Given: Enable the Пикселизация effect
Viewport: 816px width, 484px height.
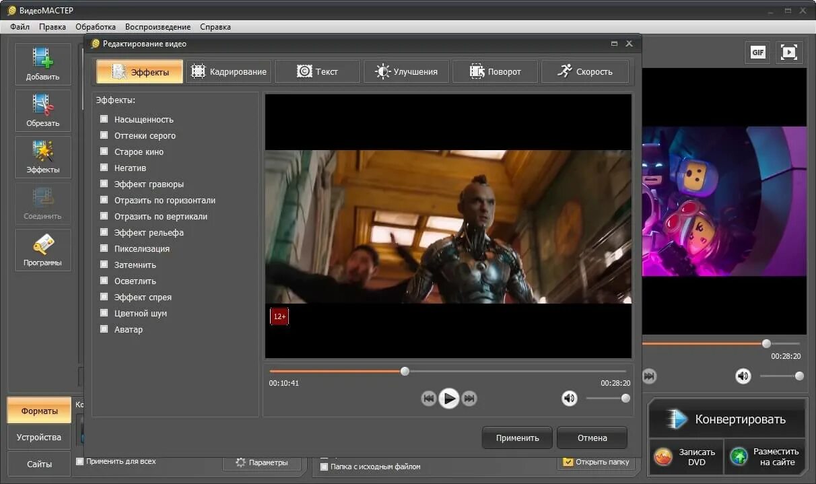Looking at the screenshot, I should coord(104,248).
